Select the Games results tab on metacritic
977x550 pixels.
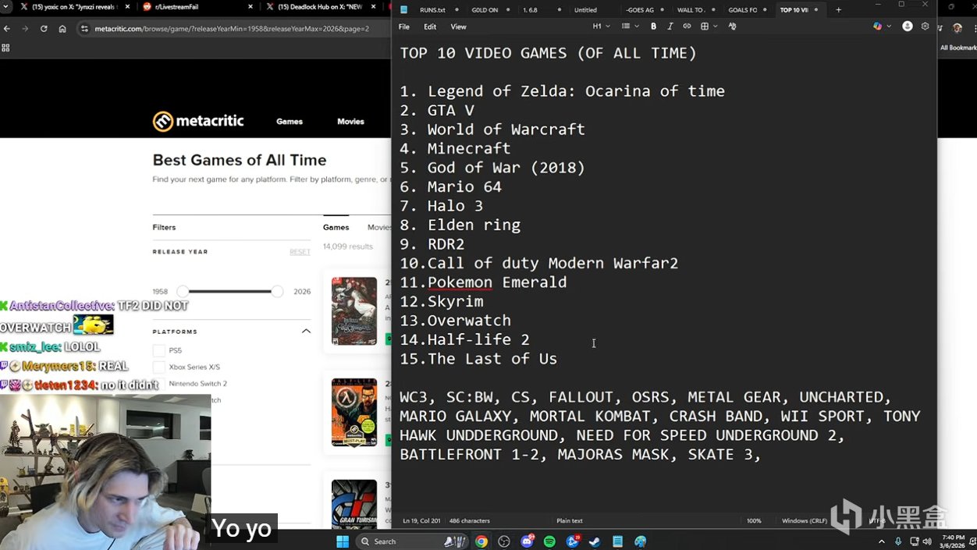336,227
